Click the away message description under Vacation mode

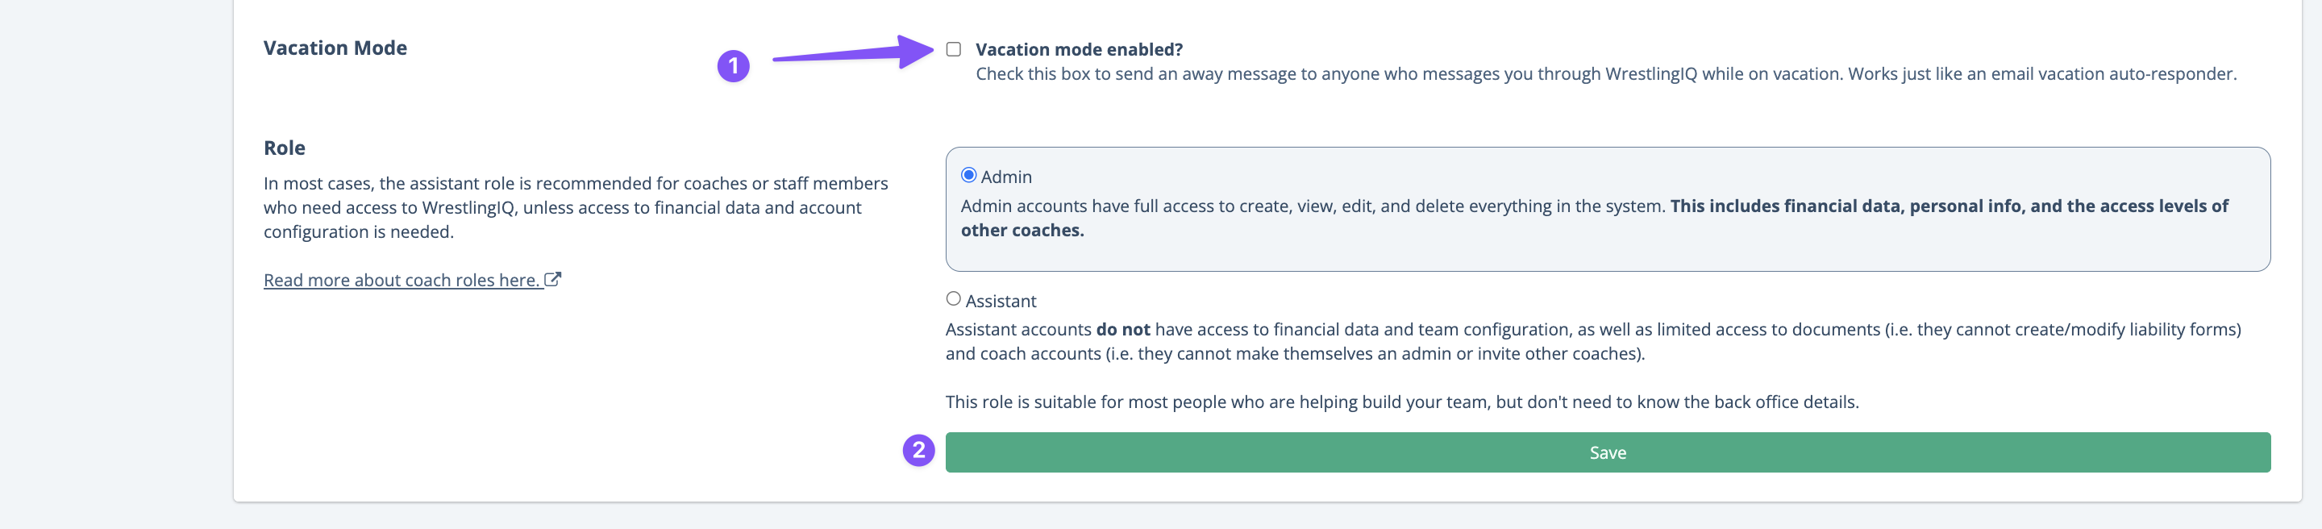click(1606, 74)
